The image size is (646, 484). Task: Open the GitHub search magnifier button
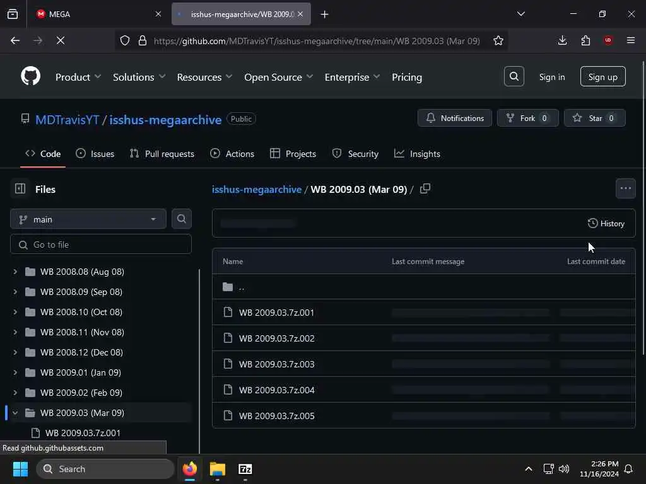pyautogui.click(x=514, y=76)
